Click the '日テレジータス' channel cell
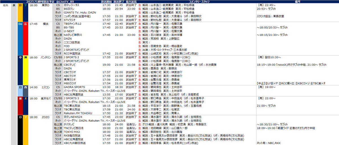Viewport: 339px width, 145px height. click(71, 5)
